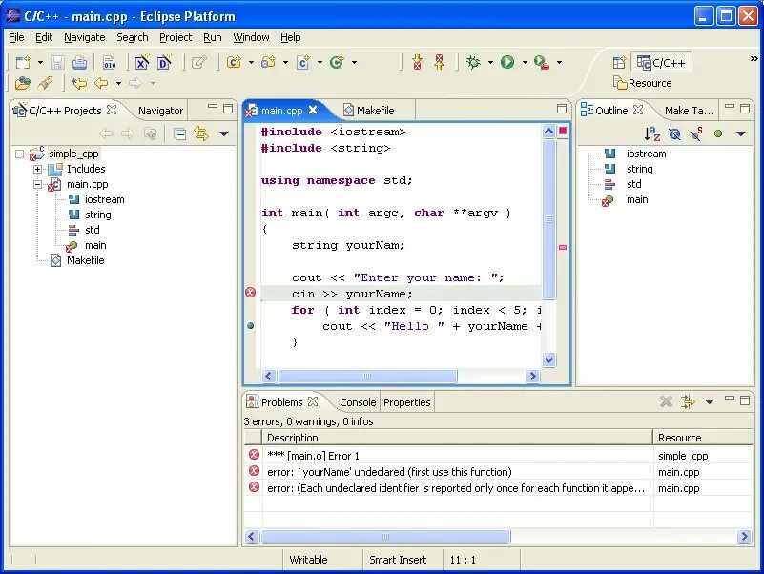This screenshot has height=574, width=764.
Task: Toggle Link with Editor in Projects view
Action: (x=201, y=133)
